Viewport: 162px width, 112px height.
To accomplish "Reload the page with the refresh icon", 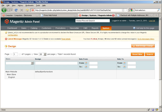I will coord(16,10).
